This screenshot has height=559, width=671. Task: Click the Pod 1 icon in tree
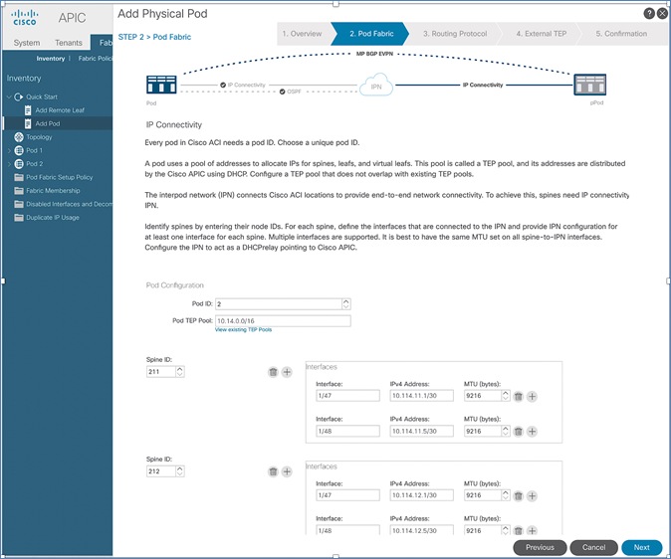(19, 150)
